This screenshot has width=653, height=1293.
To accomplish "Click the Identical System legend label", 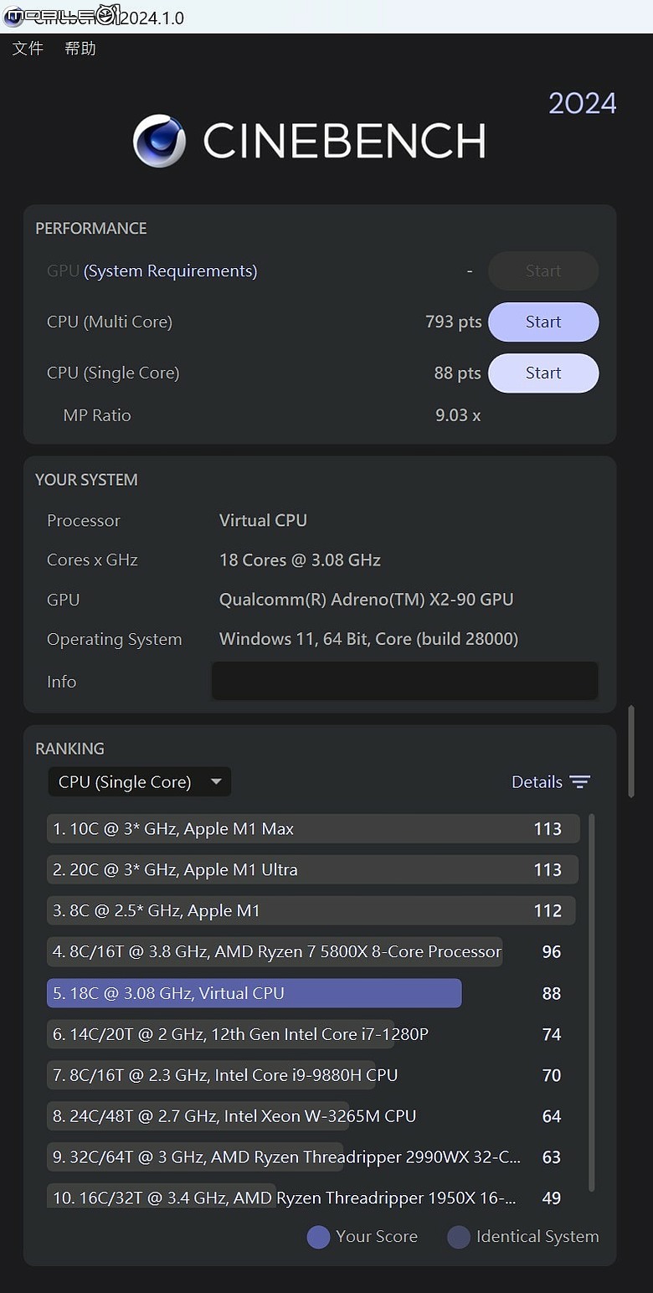I will coord(537,1237).
